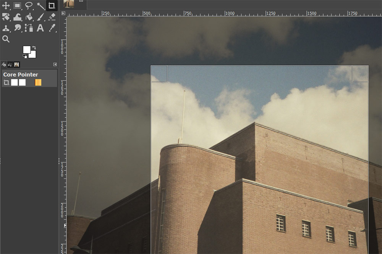
Task: Select the Move tool
Action: [6, 5]
